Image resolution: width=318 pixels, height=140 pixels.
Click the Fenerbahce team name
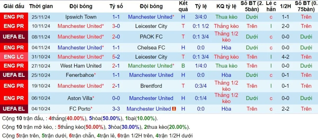80,75
